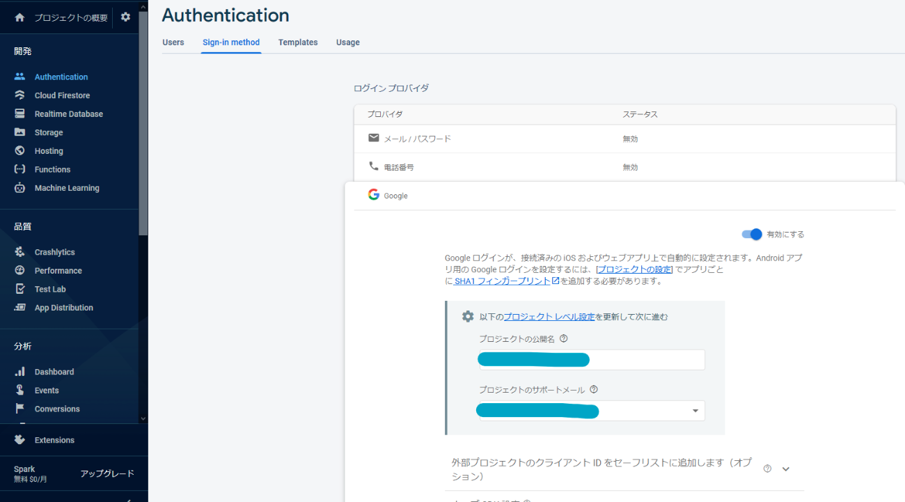905x502 pixels.
Task: Click the Crashlytics icon
Action: pyautogui.click(x=19, y=252)
